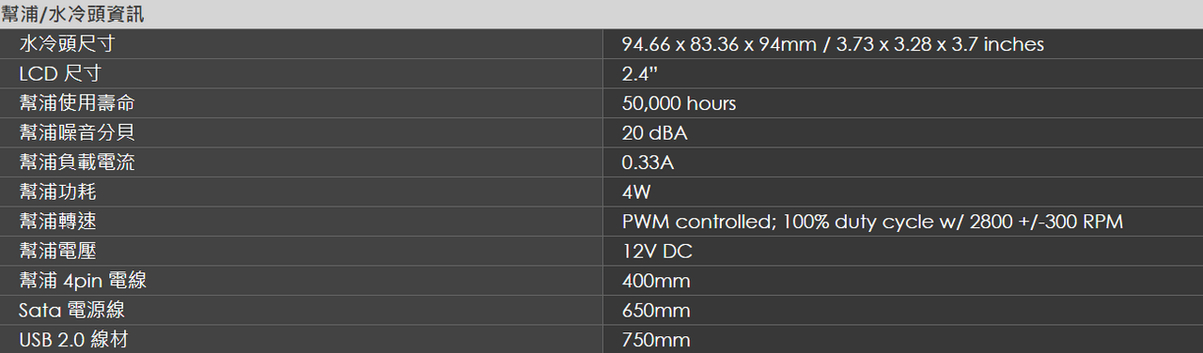Select the 幫浦 4pin 電線 label

(83, 281)
